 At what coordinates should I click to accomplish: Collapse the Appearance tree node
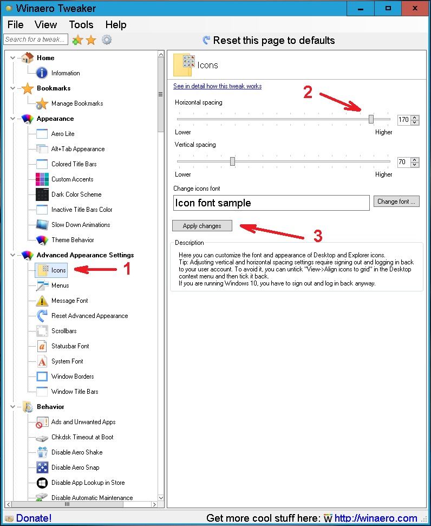click(13, 119)
